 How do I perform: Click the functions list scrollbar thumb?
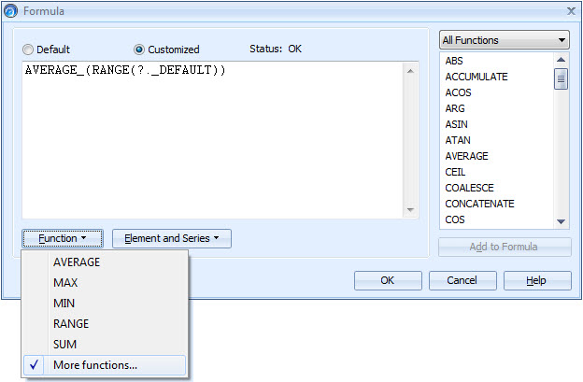coord(562,78)
